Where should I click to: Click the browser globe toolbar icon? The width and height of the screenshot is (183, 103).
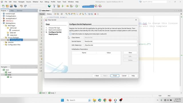coord(49,6)
